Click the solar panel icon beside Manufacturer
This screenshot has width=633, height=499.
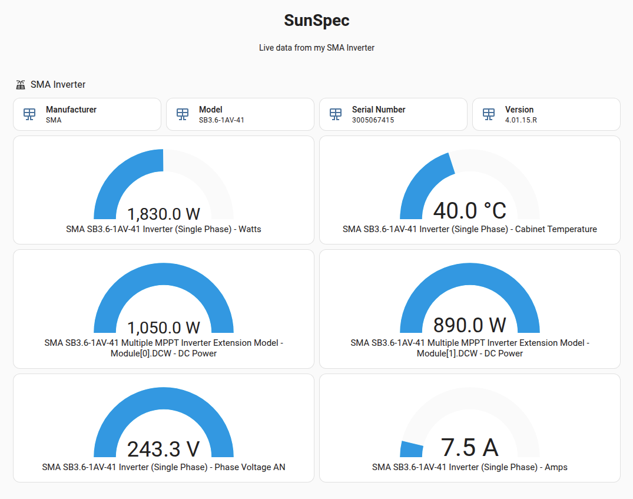pyautogui.click(x=29, y=114)
